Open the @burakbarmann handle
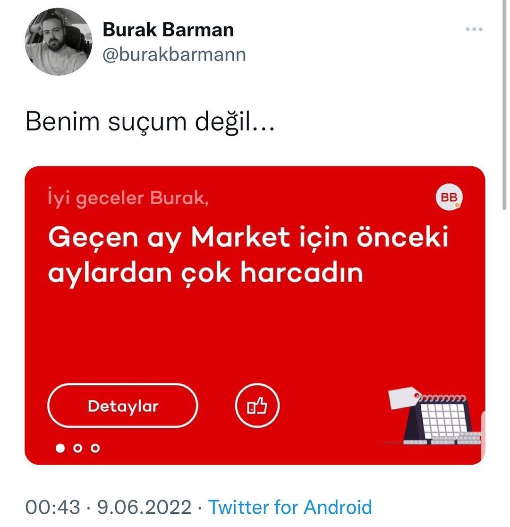This screenshot has height=527, width=510. [174, 54]
